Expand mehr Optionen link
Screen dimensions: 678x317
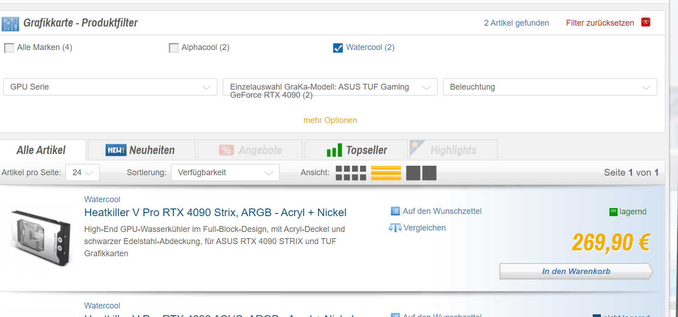[x=330, y=120]
